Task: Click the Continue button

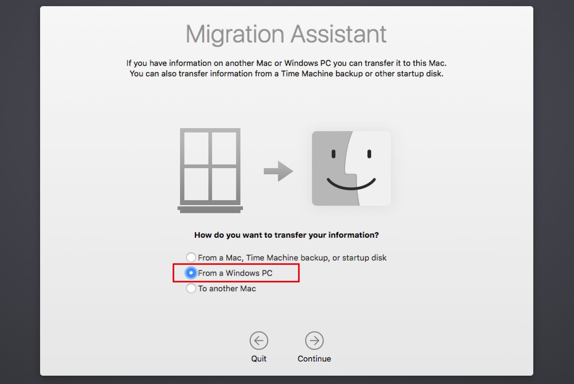Action: [x=314, y=358]
